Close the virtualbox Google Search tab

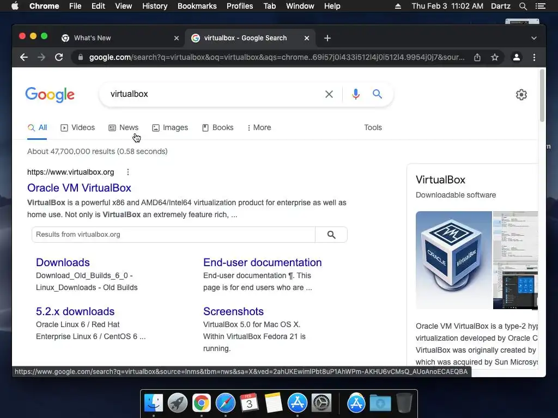306,38
